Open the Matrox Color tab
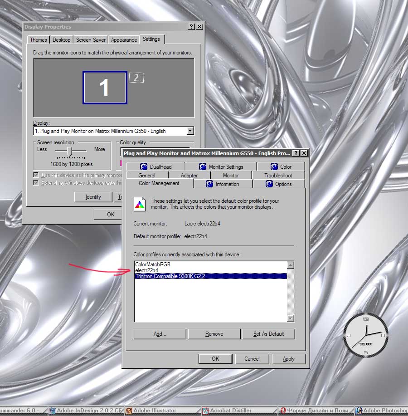 click(281, 166)
